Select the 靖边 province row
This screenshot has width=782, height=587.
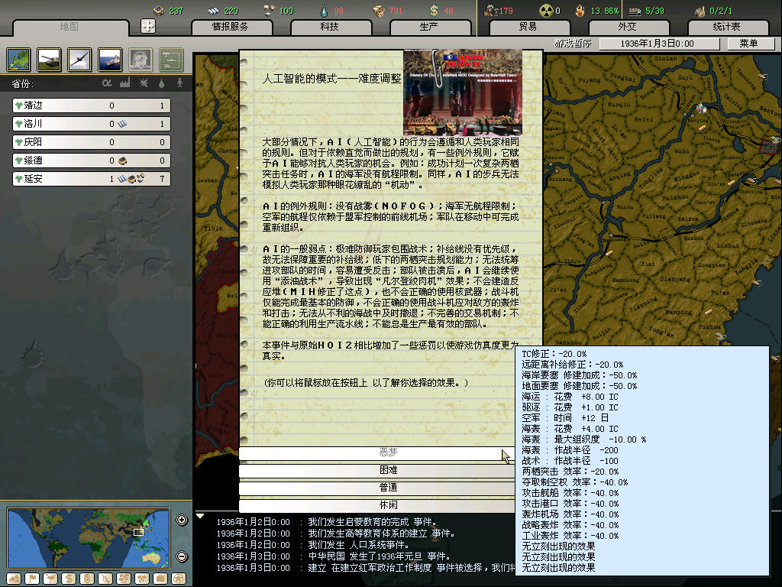92,105
